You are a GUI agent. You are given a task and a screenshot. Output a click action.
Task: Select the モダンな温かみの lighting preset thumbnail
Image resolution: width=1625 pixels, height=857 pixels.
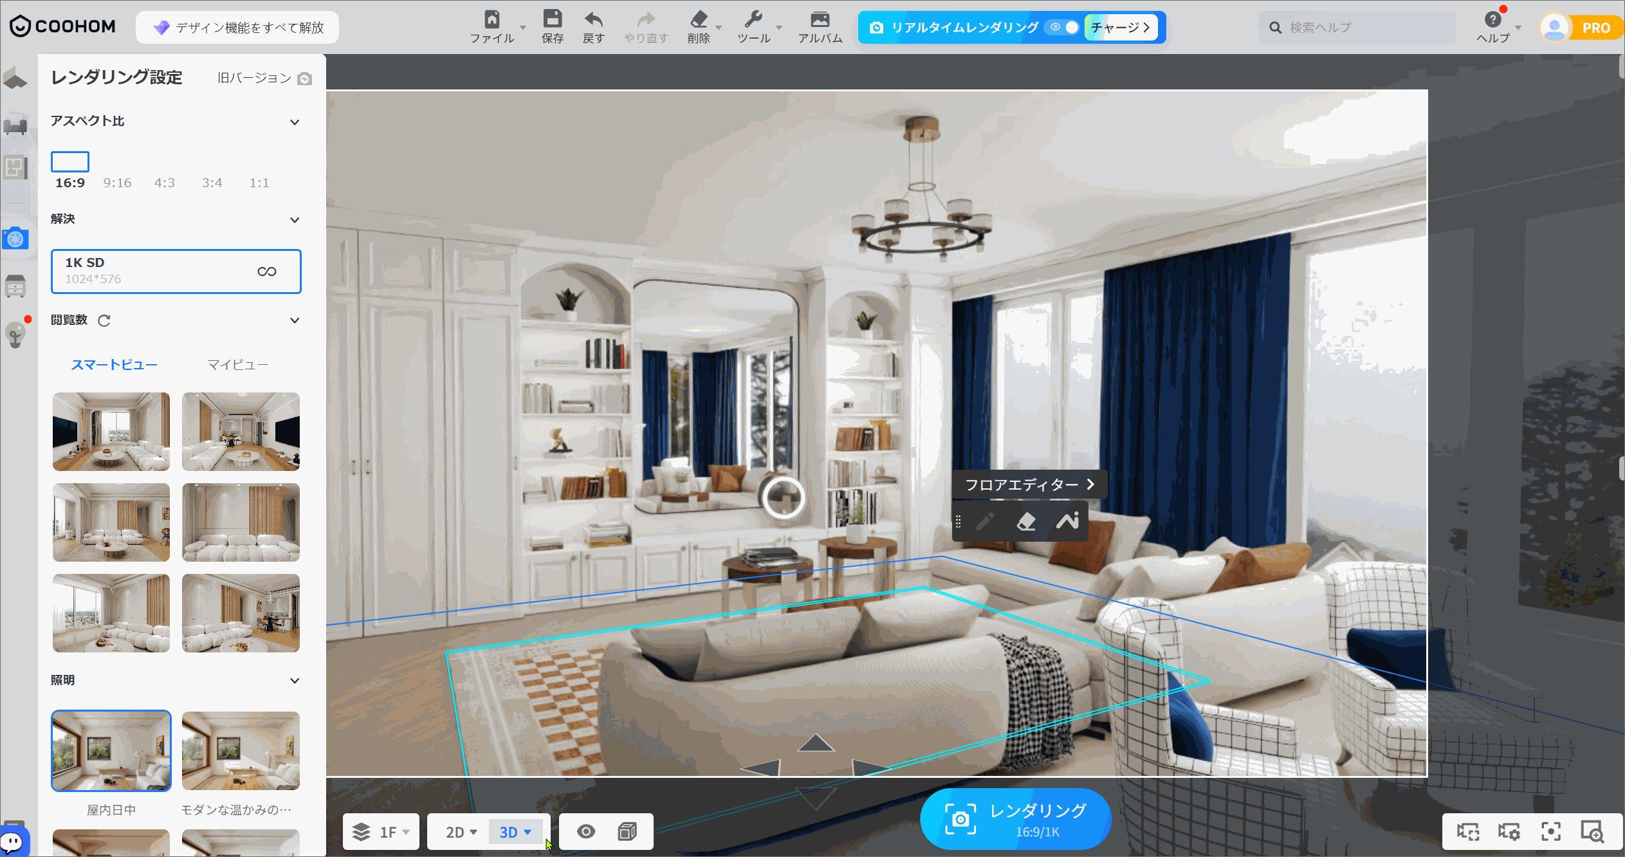coord(241,751)
